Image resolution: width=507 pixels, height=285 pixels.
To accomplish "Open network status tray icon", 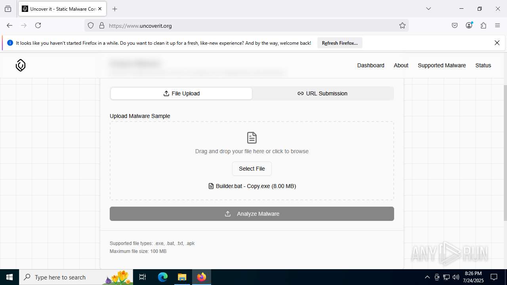I will [446, 277].
